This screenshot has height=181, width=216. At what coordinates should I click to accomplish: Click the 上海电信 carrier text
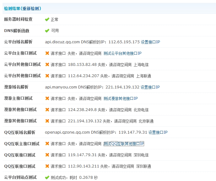point(141,65)
